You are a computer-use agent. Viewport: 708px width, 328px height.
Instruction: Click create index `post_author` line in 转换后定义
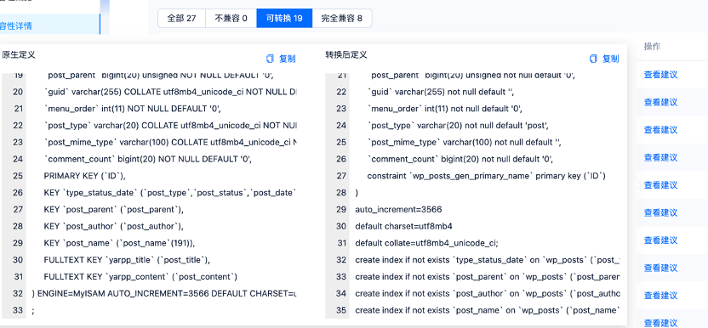point(488,293)
